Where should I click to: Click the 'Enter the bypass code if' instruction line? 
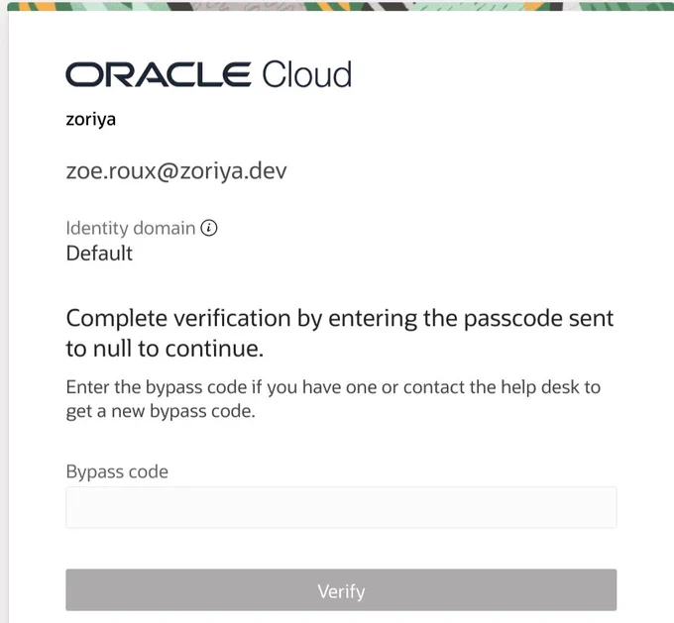[x=333, y=387]
